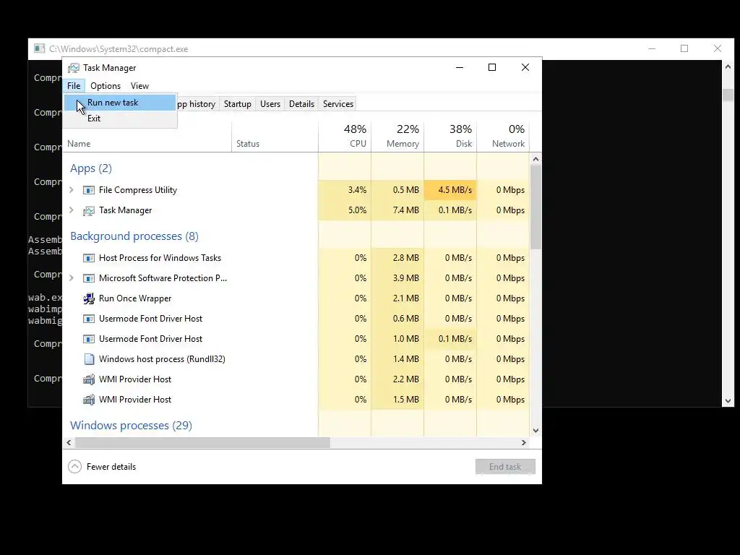740x555 pixels.
Task: Click the Fewer details link
Action: coord(111,467)
